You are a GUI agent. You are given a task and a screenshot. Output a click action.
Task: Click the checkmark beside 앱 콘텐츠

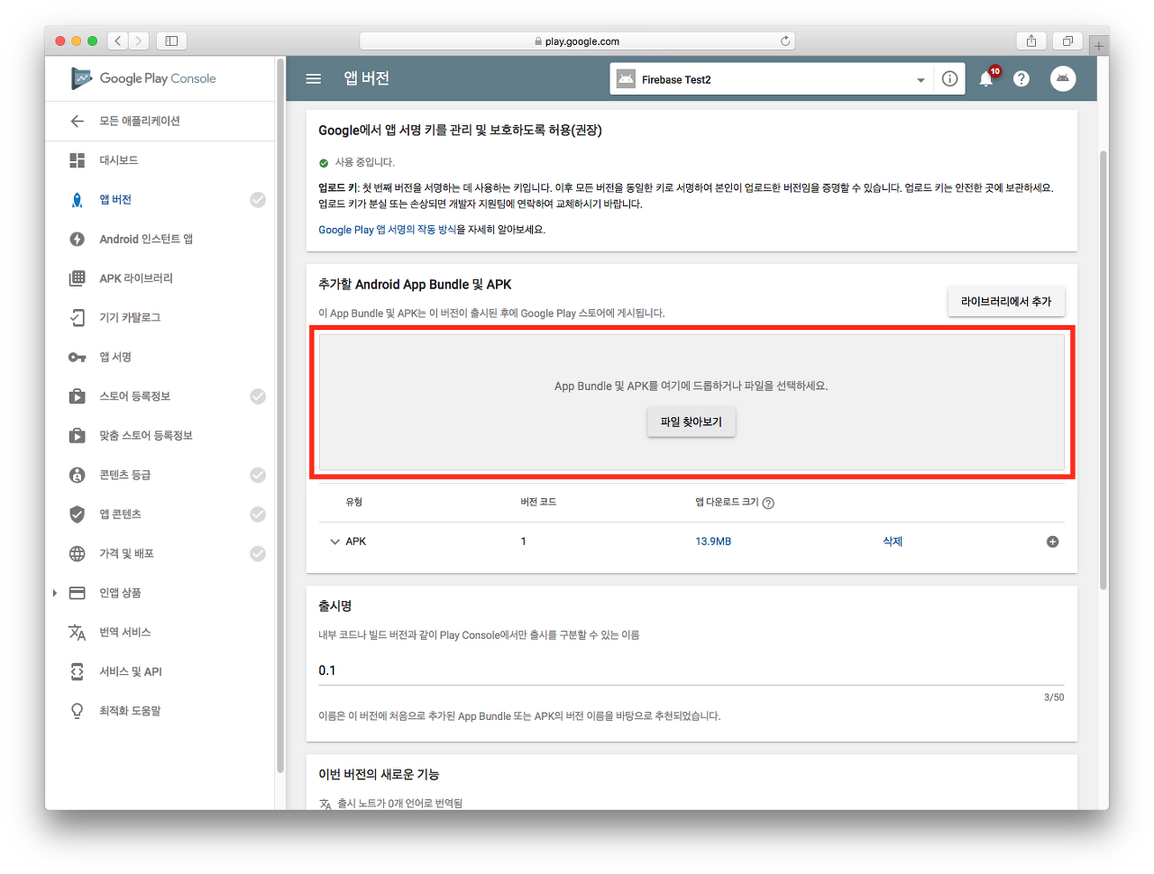(x=258, y=514)
